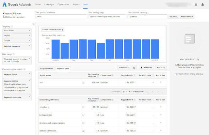Open the Show rows dropdown
Screen dimensions: 209x135
(x=124, y=92)
